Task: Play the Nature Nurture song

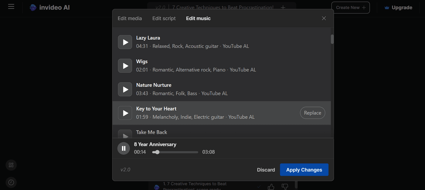Action: (x=125, y=89)
